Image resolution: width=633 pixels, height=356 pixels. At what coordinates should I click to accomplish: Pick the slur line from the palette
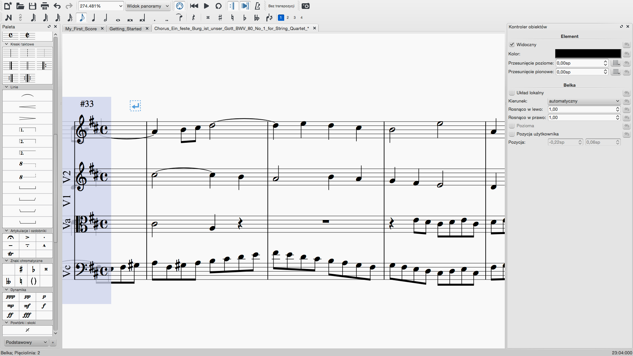[27, 96]
